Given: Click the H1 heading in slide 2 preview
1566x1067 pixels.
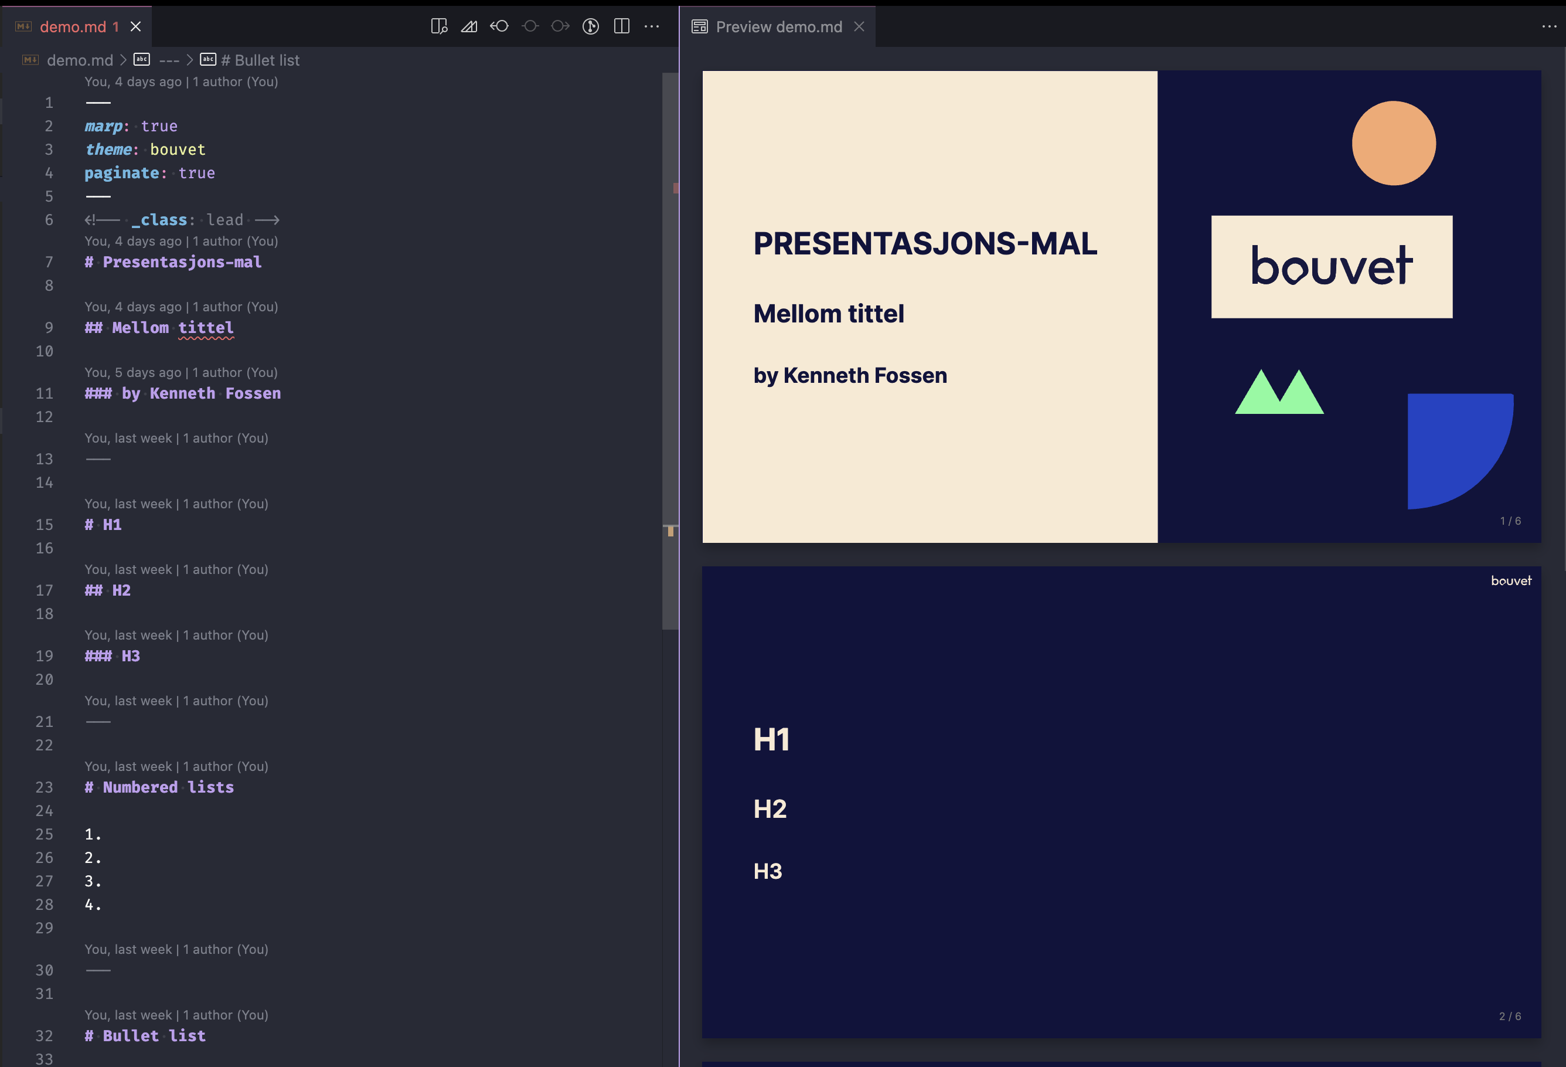Looking at the screenshot, I should (771, 740).
